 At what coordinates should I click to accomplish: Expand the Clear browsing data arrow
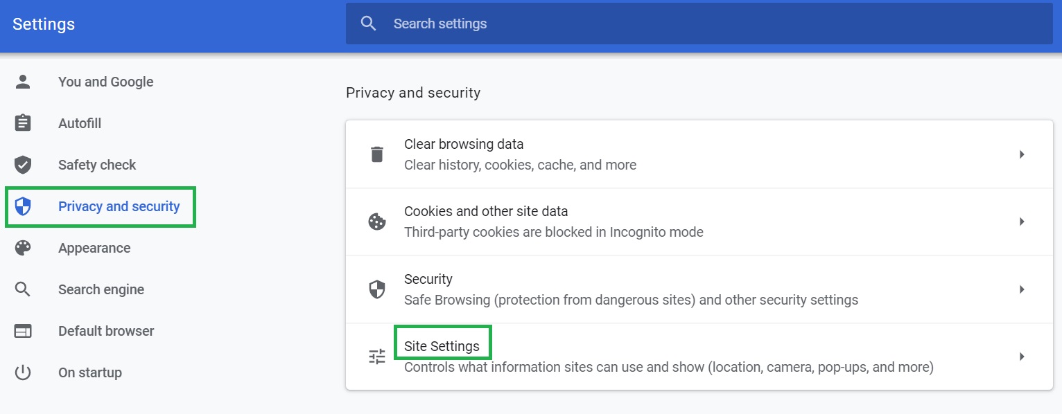(1022, 154)
